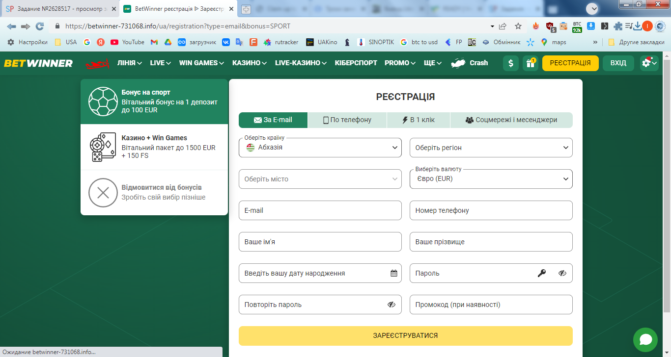Click the red sleigh promo icon
The image size is (671, 357).
(97, 63)
